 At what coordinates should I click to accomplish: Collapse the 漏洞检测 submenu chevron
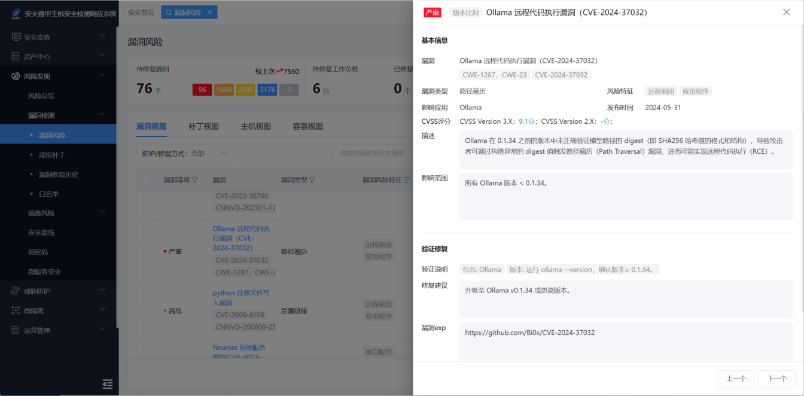(102, 115)
